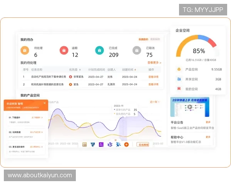This screenshot has width=231, height=185.
Task: Sort by 优先级 column arrow
Action: [80, 70]
